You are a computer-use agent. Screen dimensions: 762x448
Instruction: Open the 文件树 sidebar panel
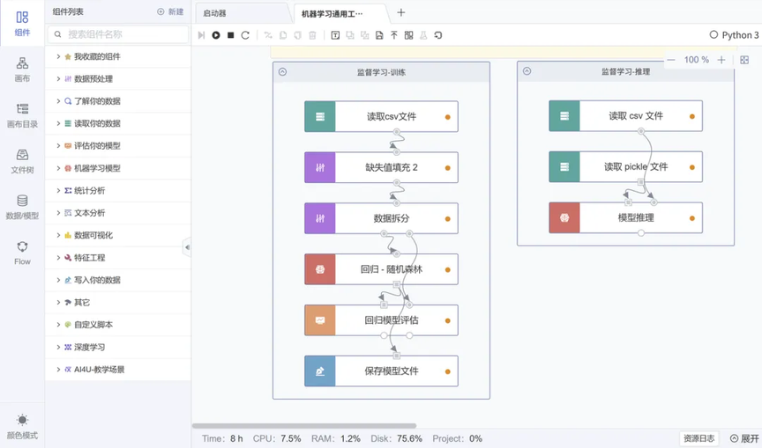click(22, 161)
